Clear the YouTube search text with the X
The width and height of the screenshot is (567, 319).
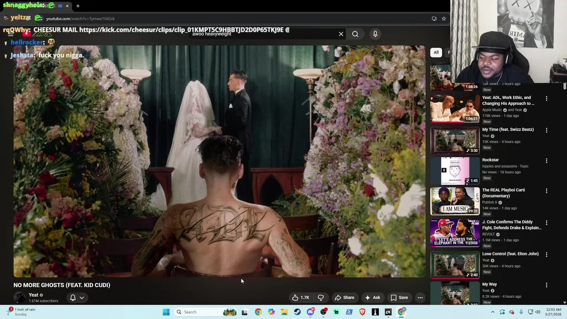point(341,34)
